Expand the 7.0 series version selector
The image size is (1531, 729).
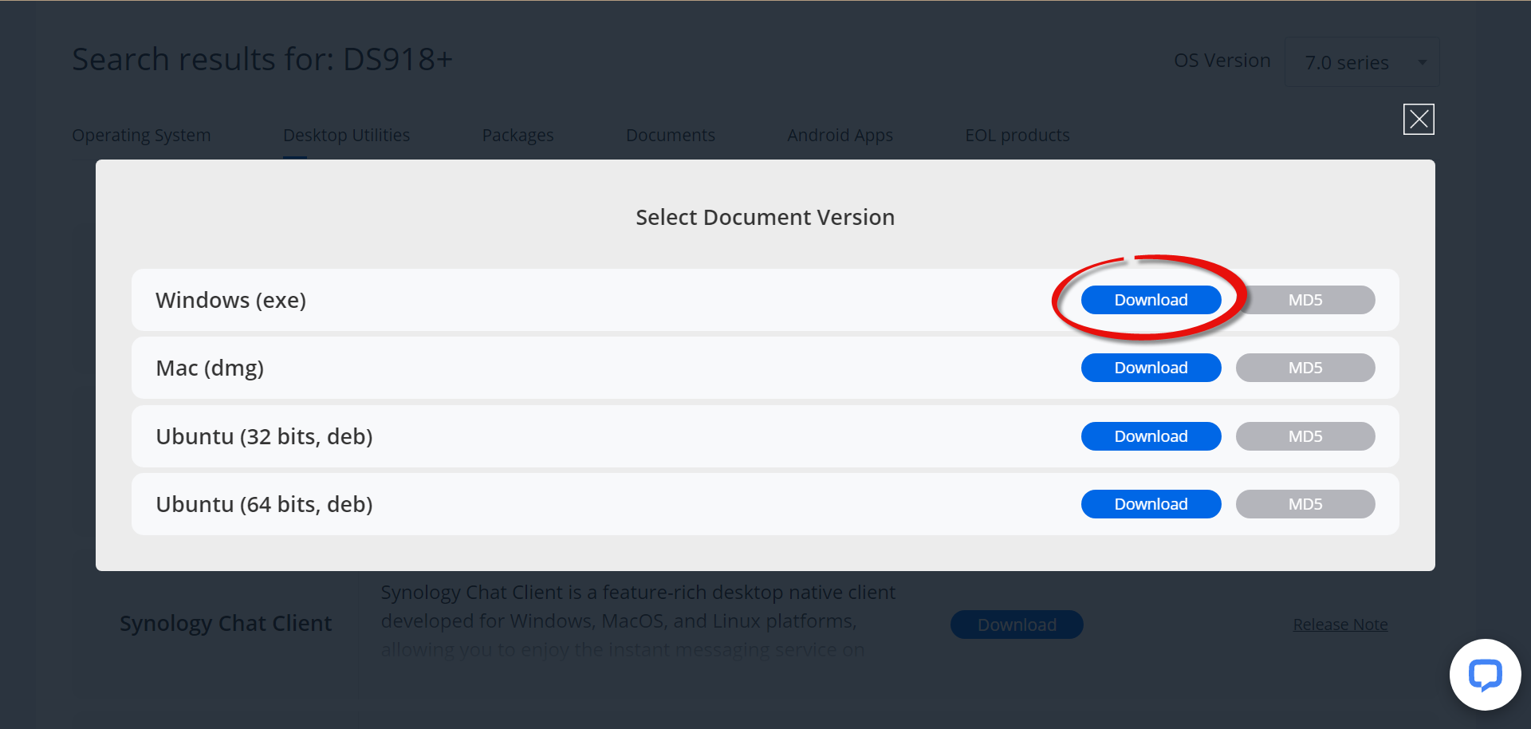tap(1362, 61)
